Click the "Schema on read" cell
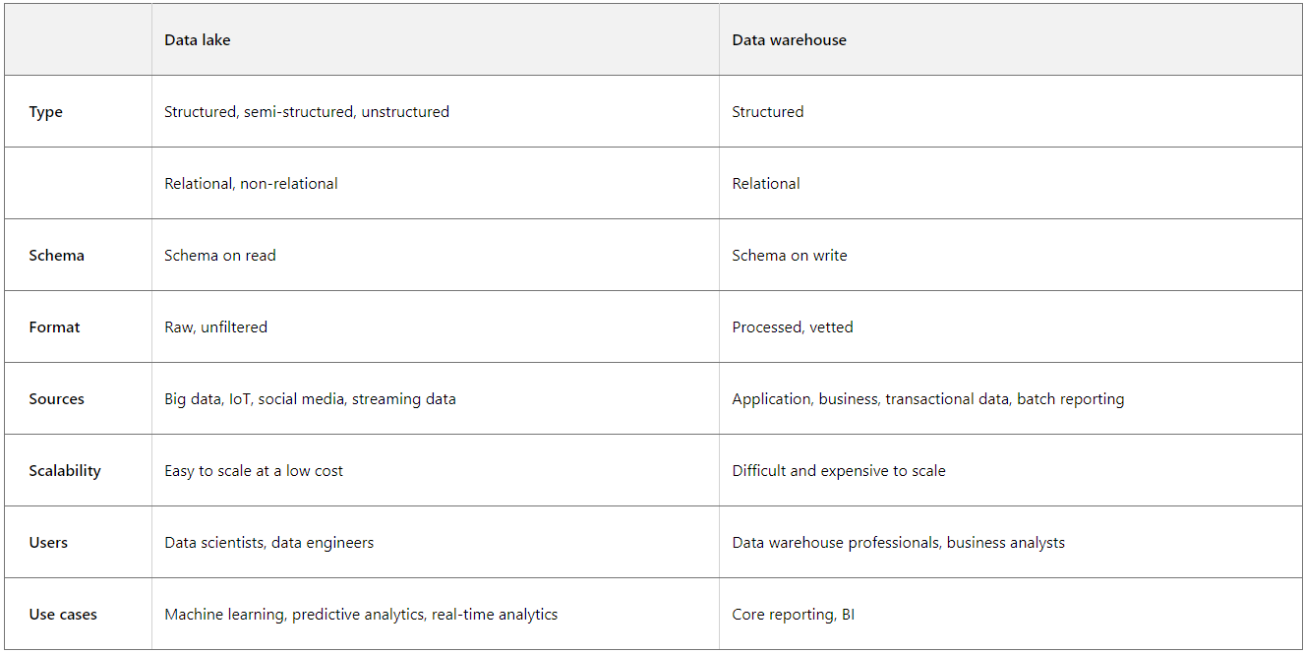Viewport: 1304px width, 653px height. (220, 256)
